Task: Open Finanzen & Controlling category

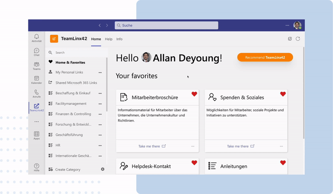Action: [x=73, y=114]
